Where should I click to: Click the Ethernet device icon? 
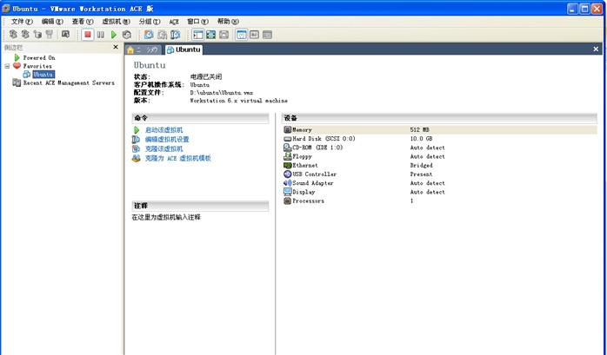(x=287, y=165)
